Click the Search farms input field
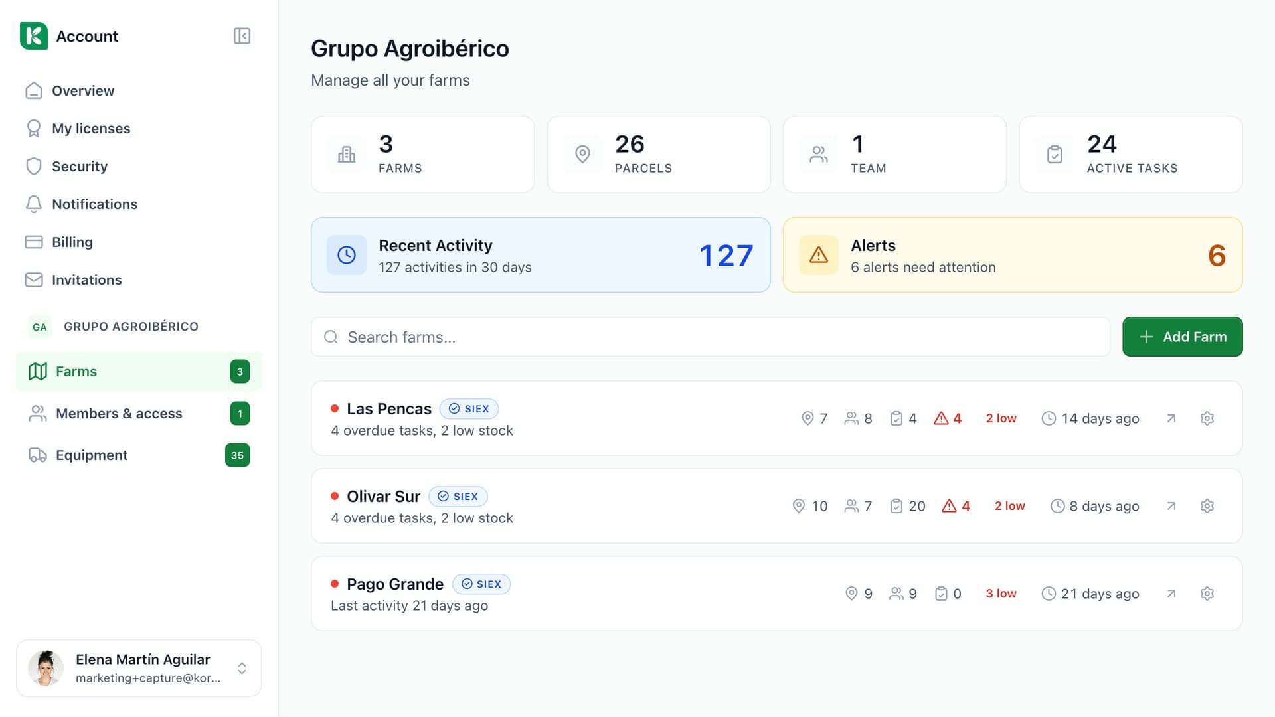The height and width of the screenshot is (717, 1275). (711, 337)
